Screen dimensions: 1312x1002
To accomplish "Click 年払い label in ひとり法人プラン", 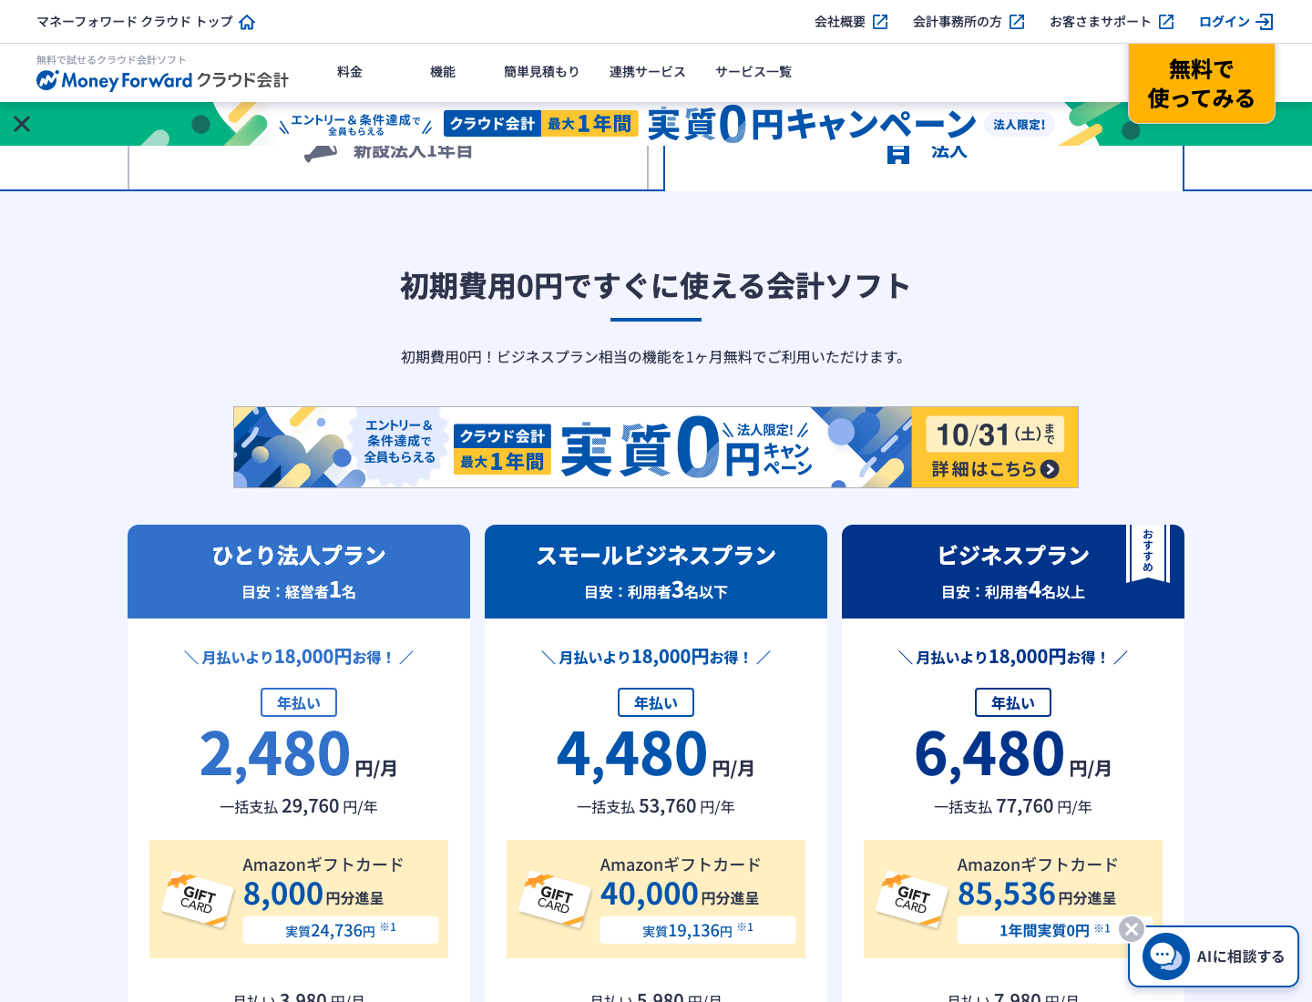I will click(299, 703).
